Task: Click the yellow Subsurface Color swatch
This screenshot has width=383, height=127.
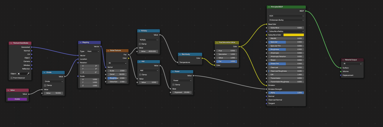Action: (x=294, y=35)
